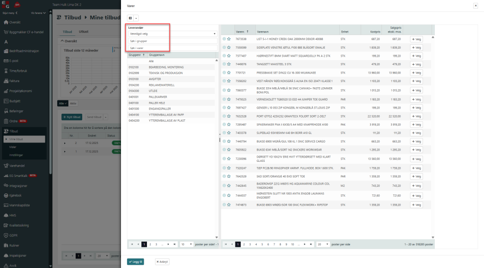The width and height of the screenshot is (484, 268).
Task: Click the star icon for TANGSETT MAXSTEEL row
Action: click(x=229, y=64)
